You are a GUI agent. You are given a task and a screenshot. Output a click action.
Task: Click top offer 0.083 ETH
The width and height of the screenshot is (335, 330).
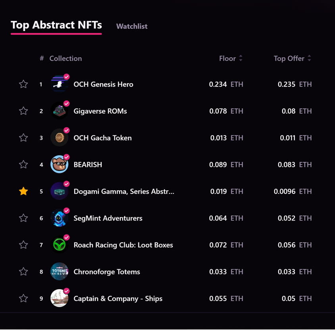click(295, 165)
